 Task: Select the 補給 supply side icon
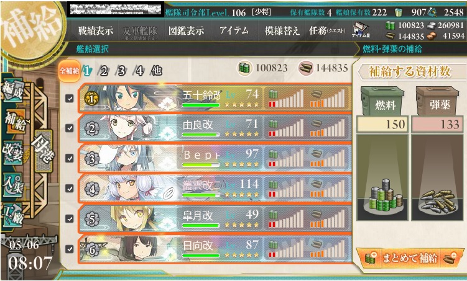pos(14,121)
